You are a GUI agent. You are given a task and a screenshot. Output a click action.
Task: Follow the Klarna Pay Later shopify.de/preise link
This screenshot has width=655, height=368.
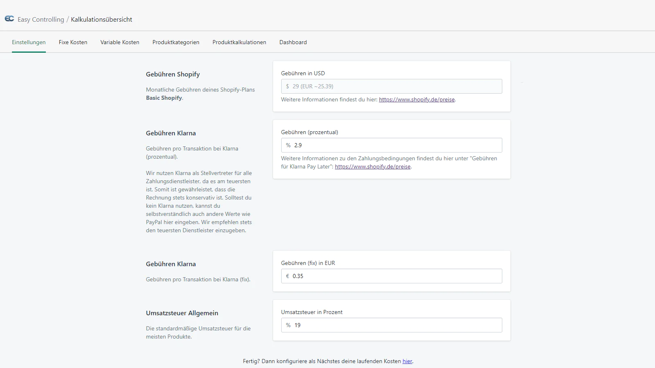coord(373,166)
